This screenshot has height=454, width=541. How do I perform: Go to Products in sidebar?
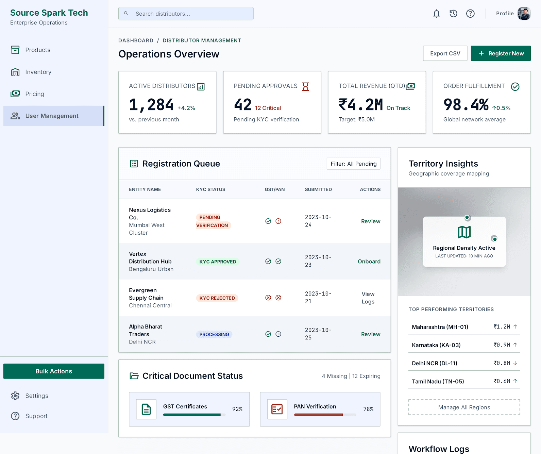(x=54, y=50)
